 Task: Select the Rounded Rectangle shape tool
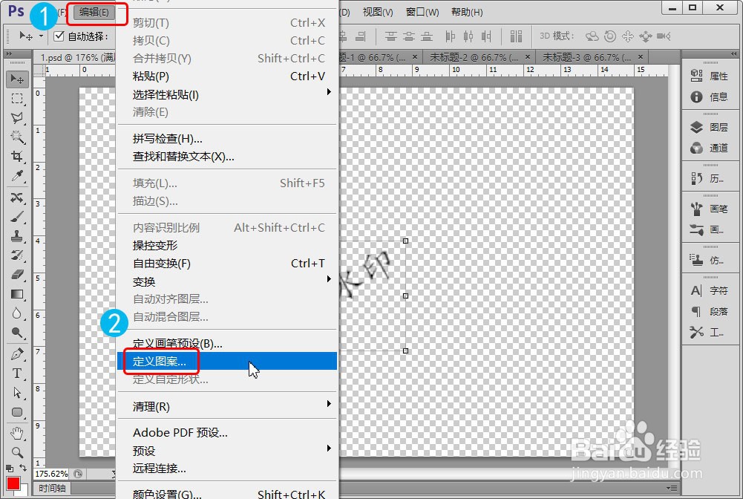pyautogui.click(x=17, y=412)
